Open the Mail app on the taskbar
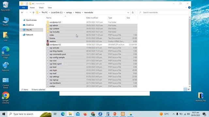 click(x=78, y=114)
